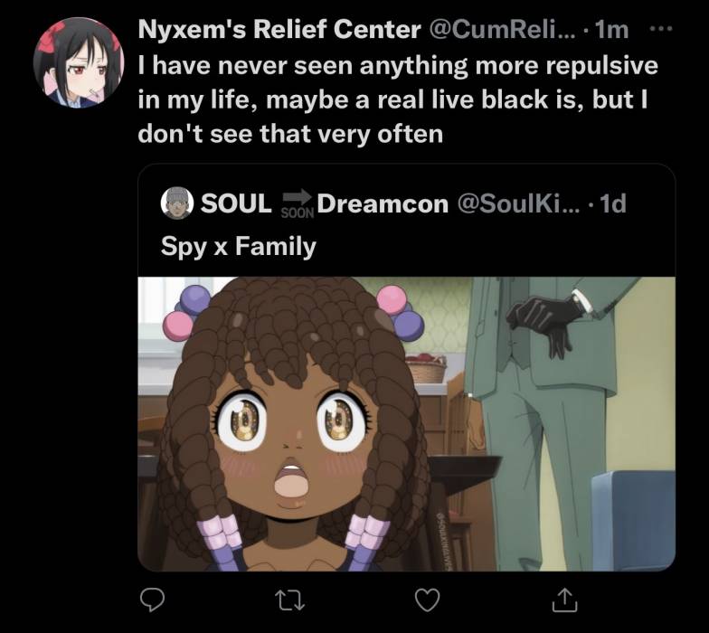Click SOUL's small profile avatar in quoted tweet
The width and height of the screenshot is (709, 633).
coord(177,203)
